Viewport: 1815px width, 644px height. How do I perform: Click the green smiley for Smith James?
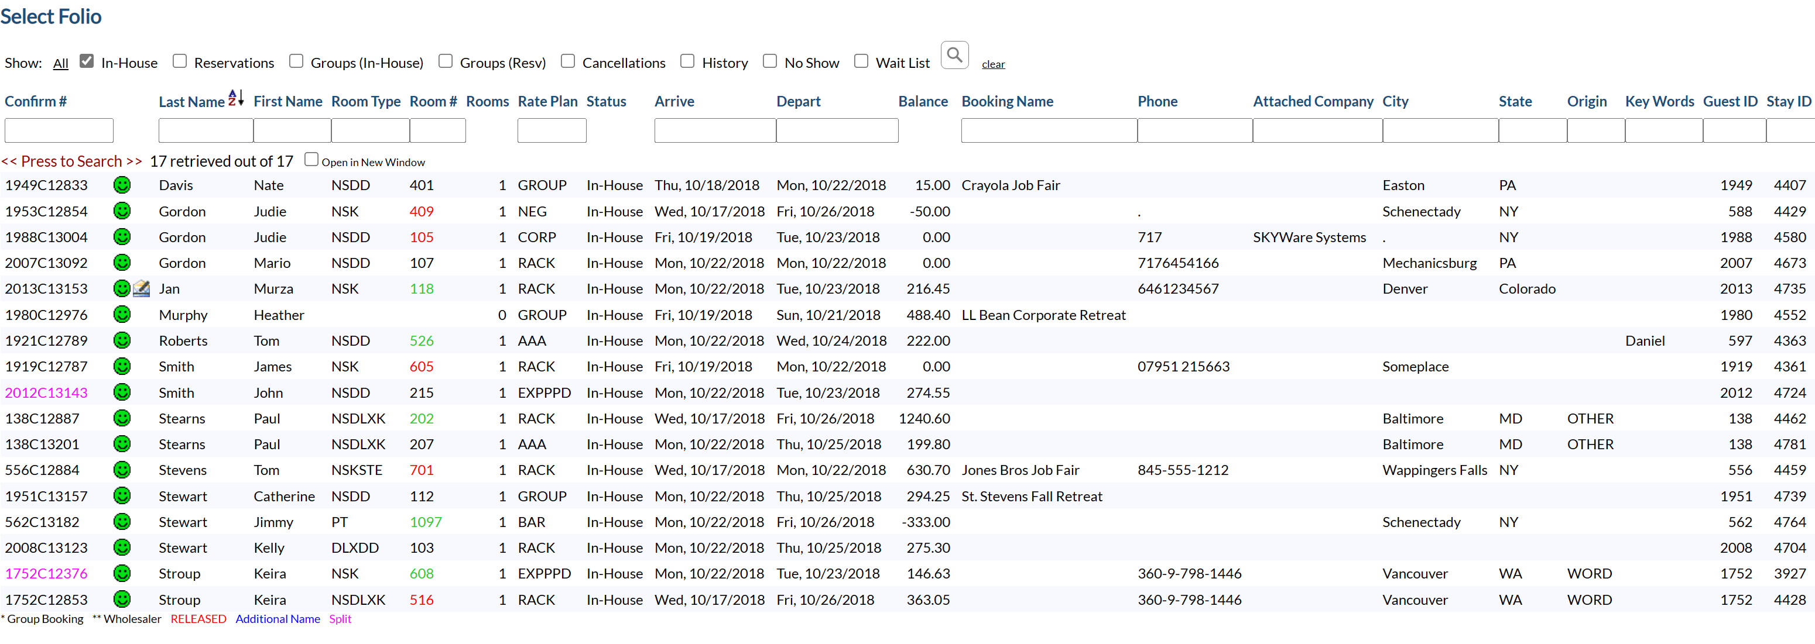122,367
